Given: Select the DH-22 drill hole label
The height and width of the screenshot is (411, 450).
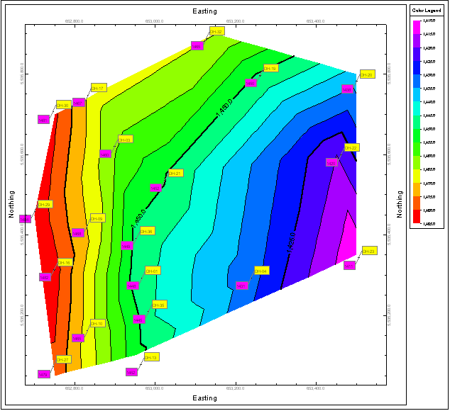Looking at the screenshot, I should 351,147.
